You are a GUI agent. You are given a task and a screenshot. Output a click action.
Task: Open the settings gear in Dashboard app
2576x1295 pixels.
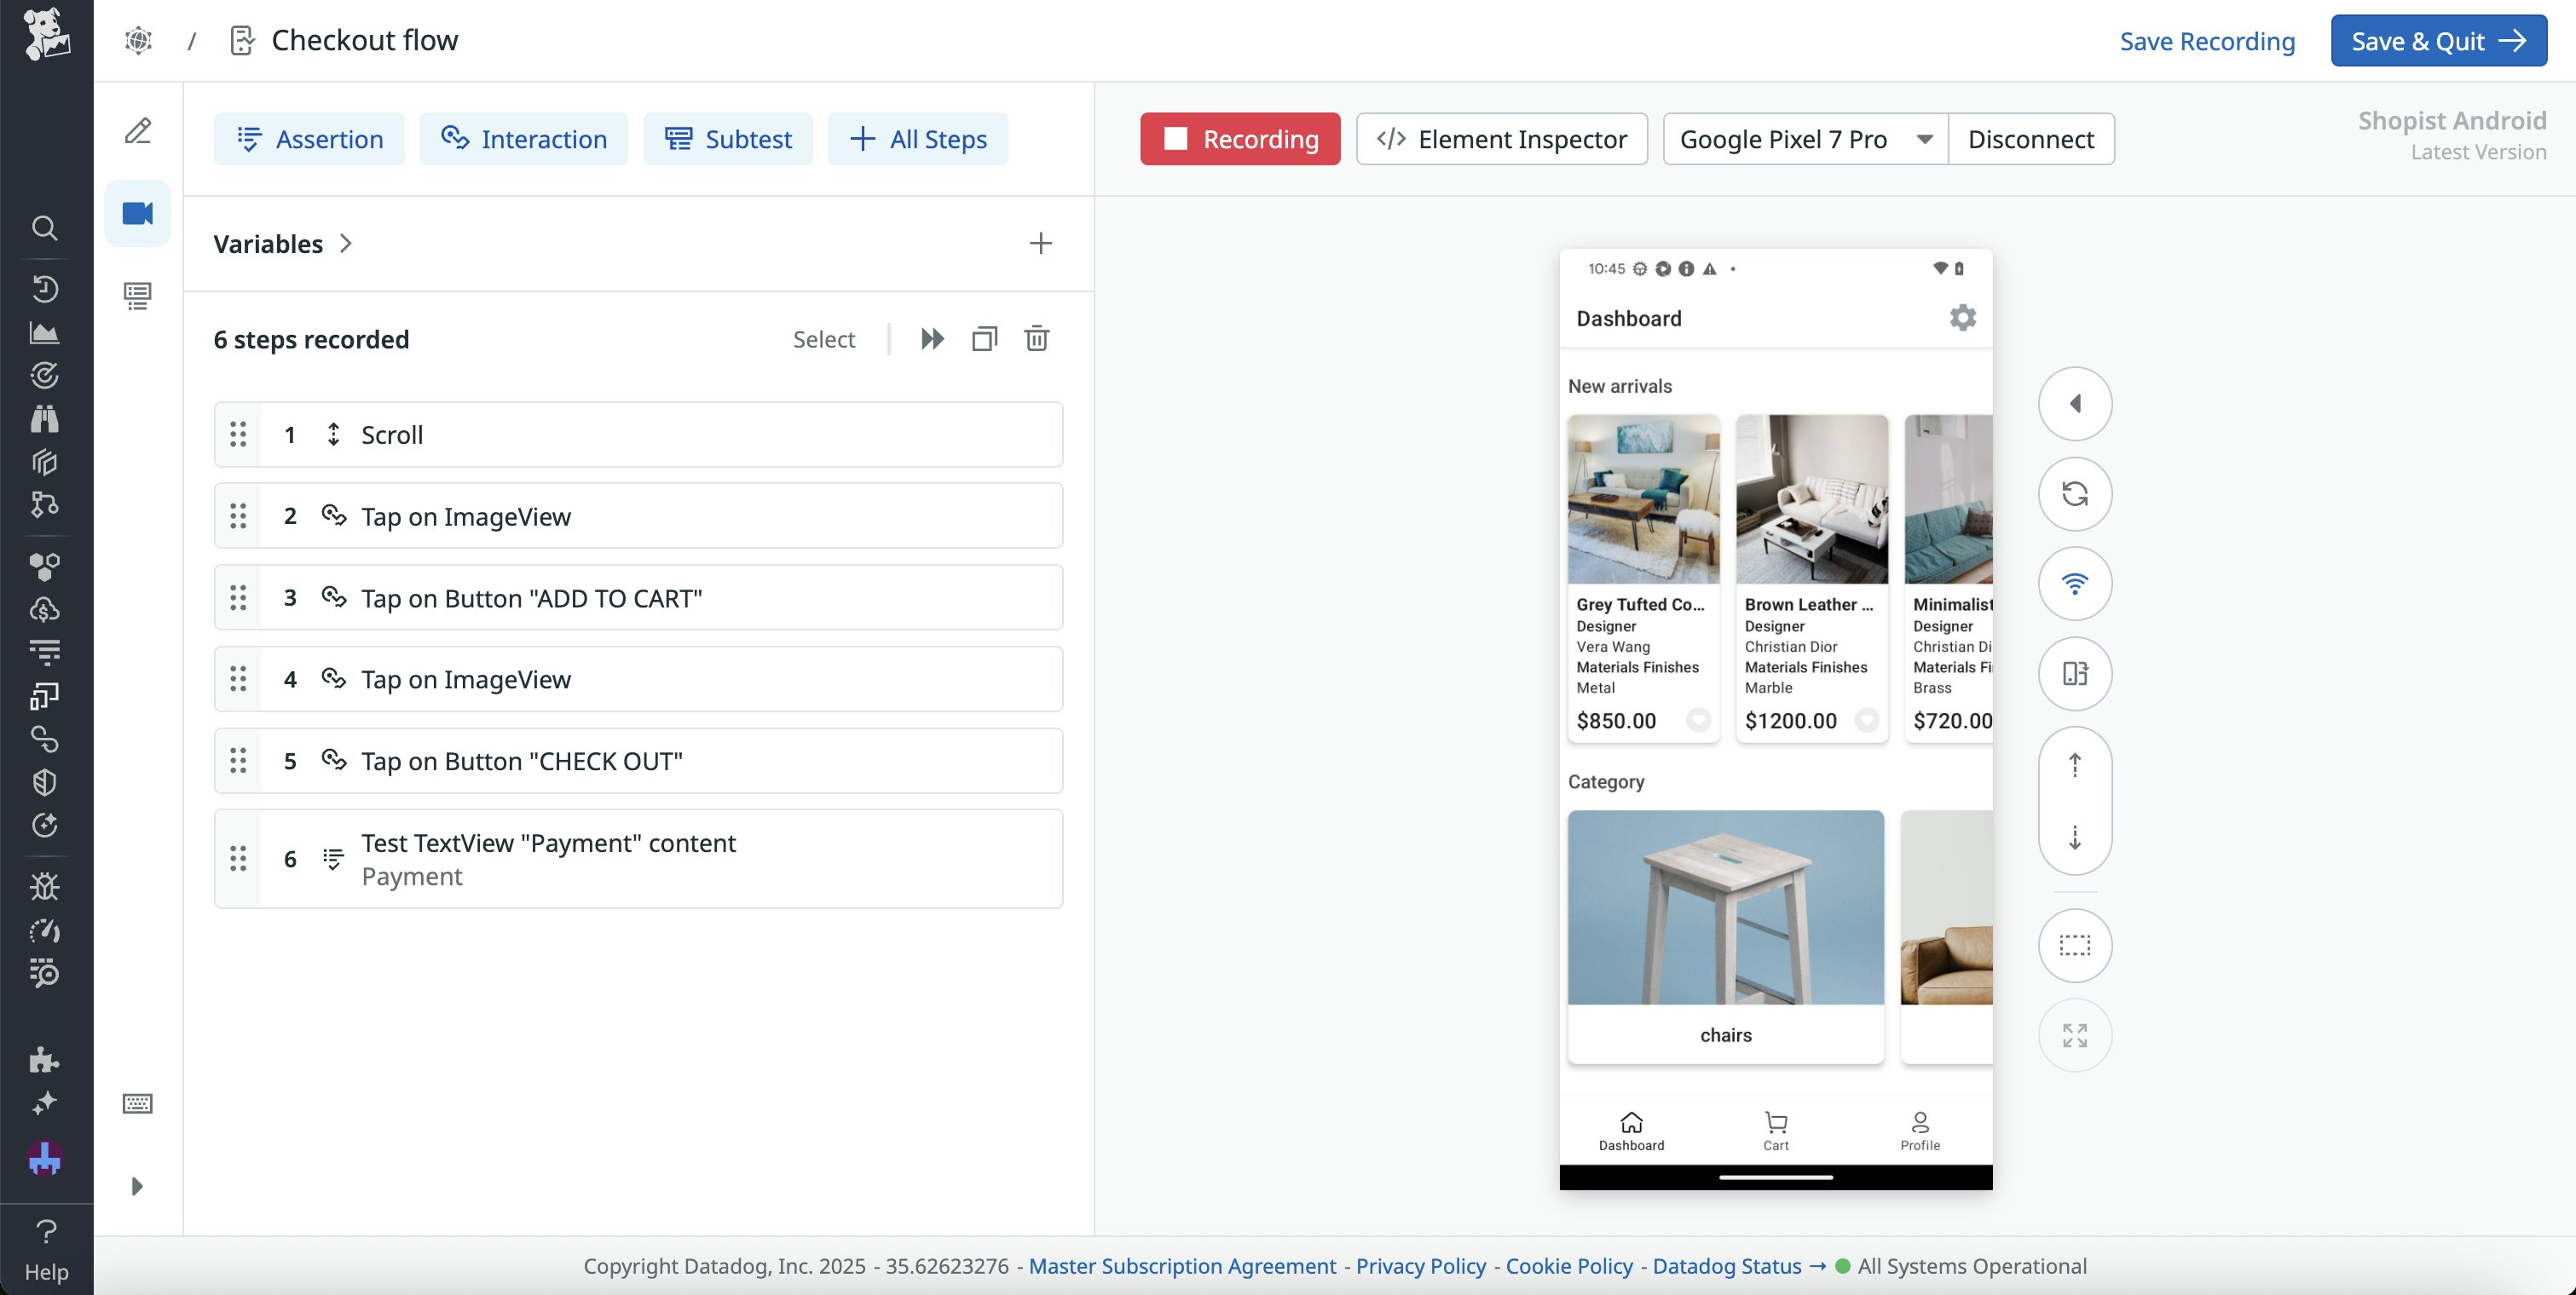1962,318
